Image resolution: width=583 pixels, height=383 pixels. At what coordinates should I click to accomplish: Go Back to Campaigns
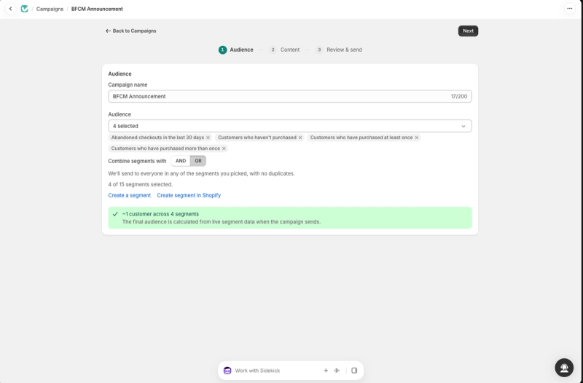pos(131,31)
